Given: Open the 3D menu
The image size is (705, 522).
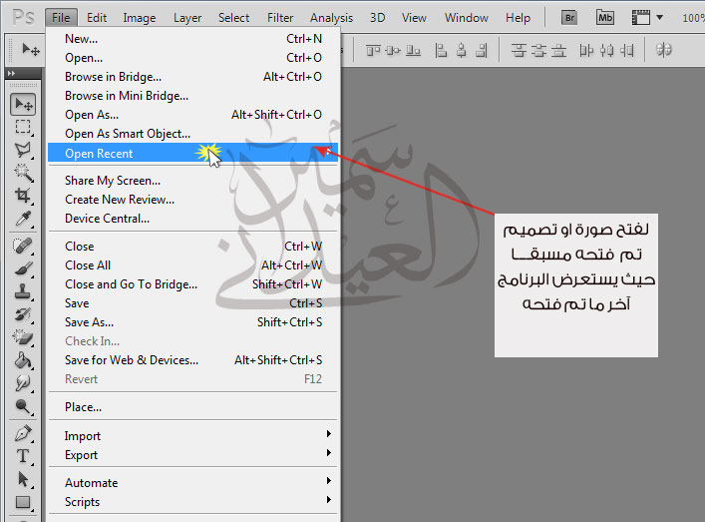Looking at the screenshot, I should 378,18.
